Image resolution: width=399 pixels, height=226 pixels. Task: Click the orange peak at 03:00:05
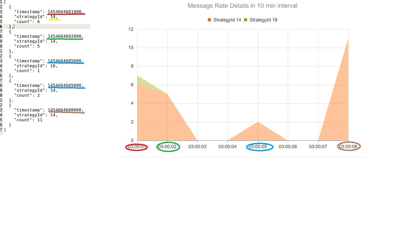pyautogui.click(x=258, y=122)
